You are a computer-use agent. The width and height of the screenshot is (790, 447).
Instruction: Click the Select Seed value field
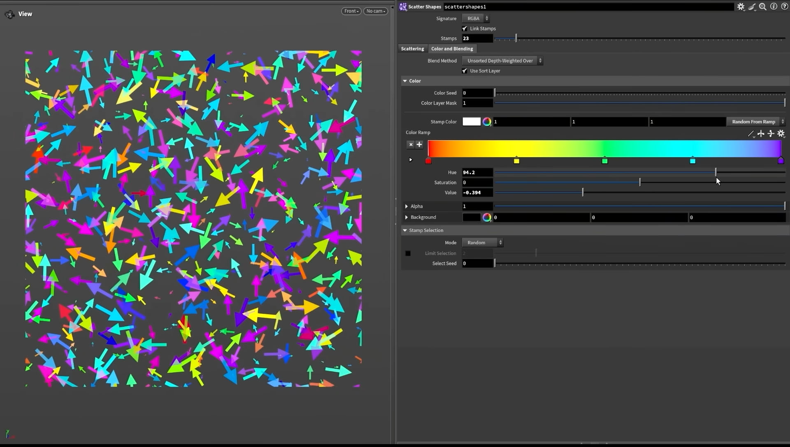tap(477, 263)
